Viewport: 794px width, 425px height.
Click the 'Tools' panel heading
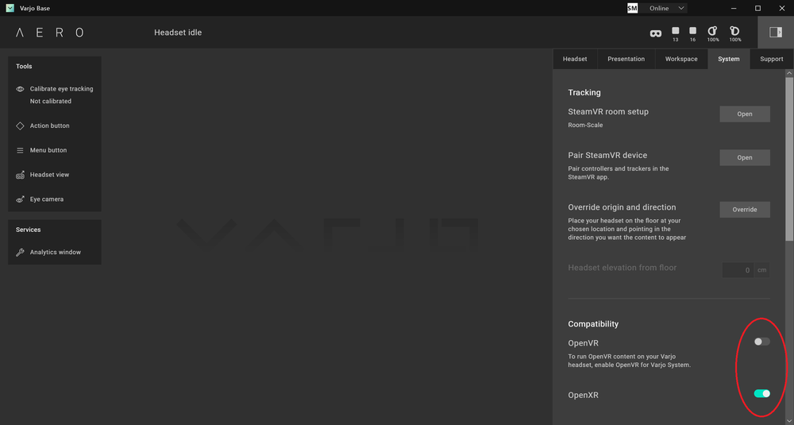(x=24, y=67)
